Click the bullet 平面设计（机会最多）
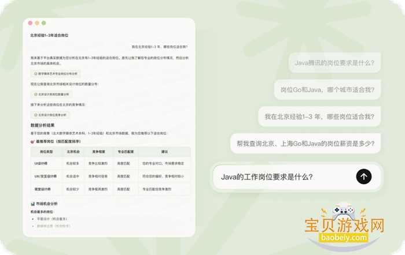This screenshot has height=255, width=405. pyautogui.click(x=52, y=219)
